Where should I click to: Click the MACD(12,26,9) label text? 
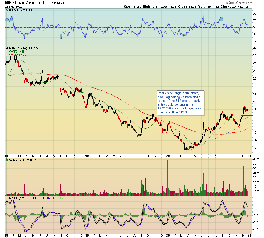(x=21, y=198)
